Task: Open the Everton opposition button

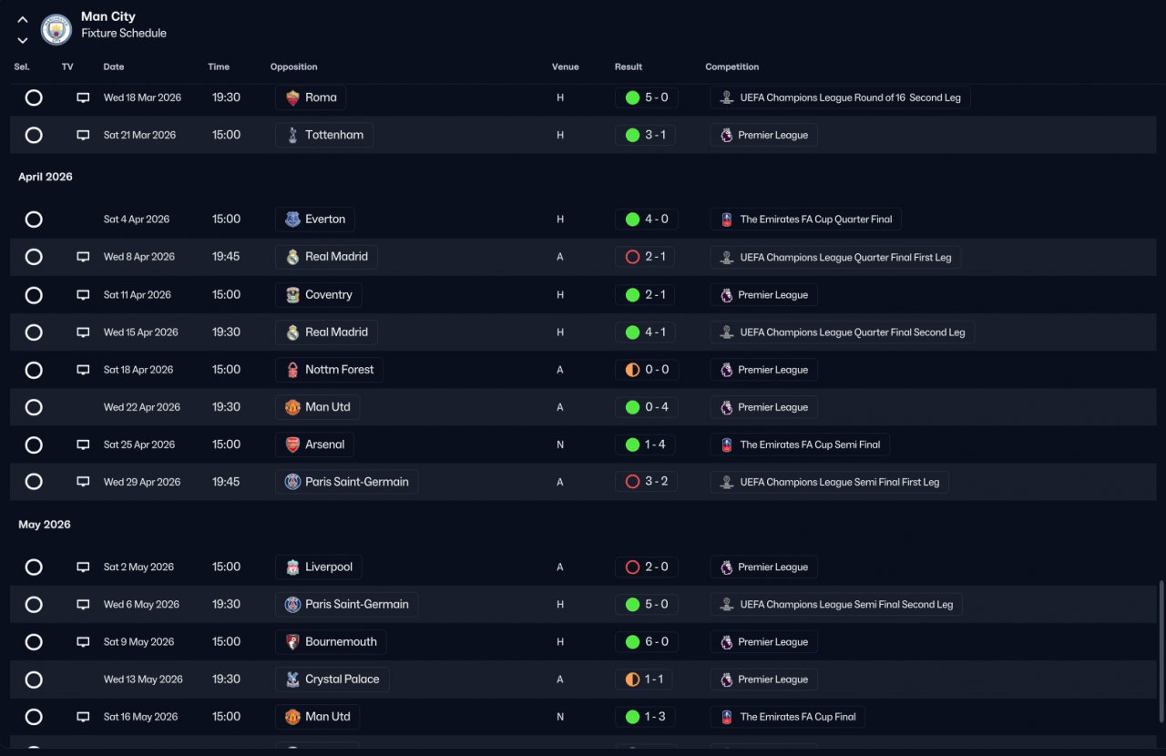Action: click(x=315, y=220)
